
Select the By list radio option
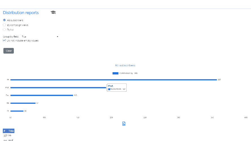point(4,29)
